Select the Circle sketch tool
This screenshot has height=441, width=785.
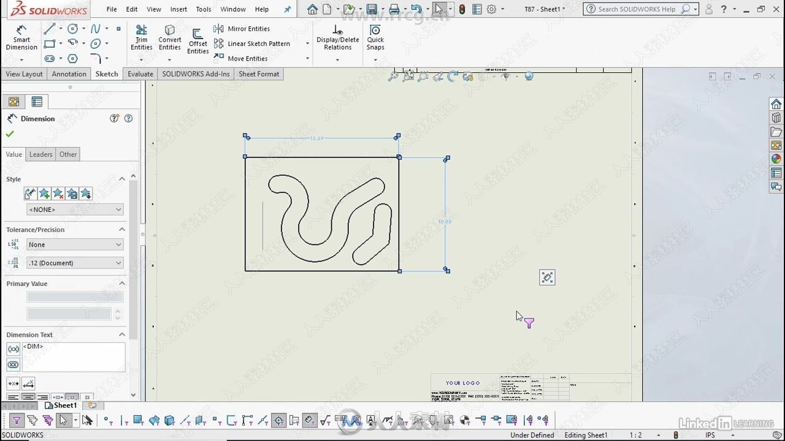(73, 29)
